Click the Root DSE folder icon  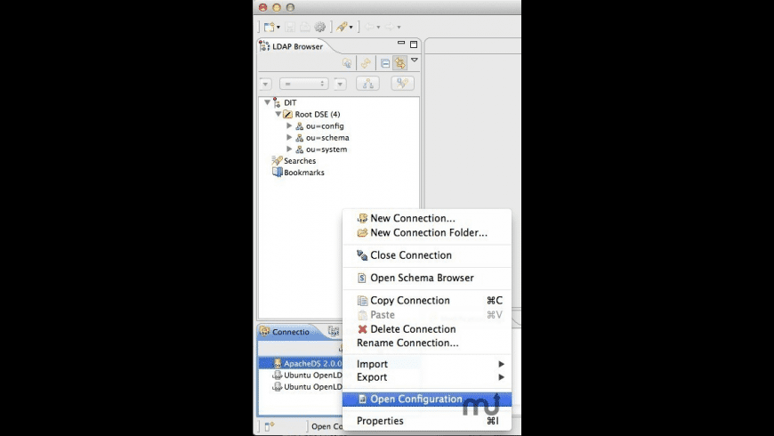tap(287, 115)
